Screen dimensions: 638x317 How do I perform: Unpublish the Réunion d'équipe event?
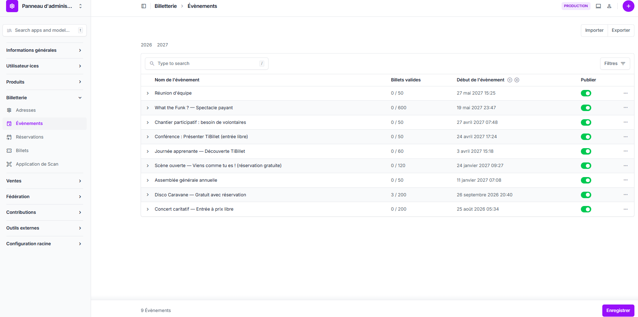coord(586,93)
